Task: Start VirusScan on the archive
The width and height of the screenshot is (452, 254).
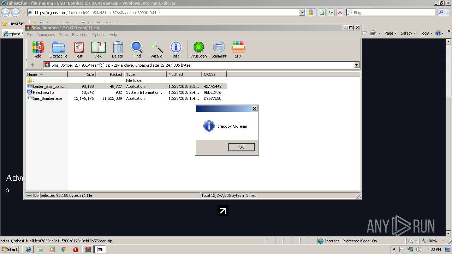Action: 198,49
